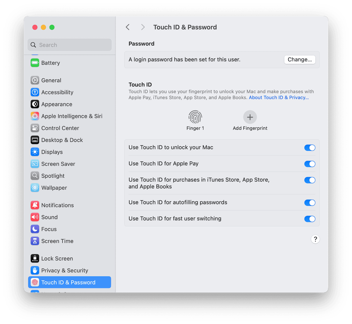The height and width of the screenshot is (324, 352).
Task: Open the Accessibility settings pane
Action: tap(69, 92)
